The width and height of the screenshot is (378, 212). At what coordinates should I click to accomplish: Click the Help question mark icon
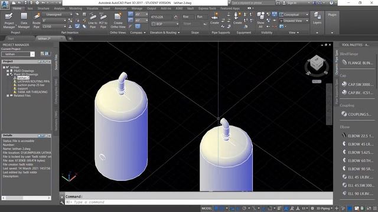coord(331,3)
